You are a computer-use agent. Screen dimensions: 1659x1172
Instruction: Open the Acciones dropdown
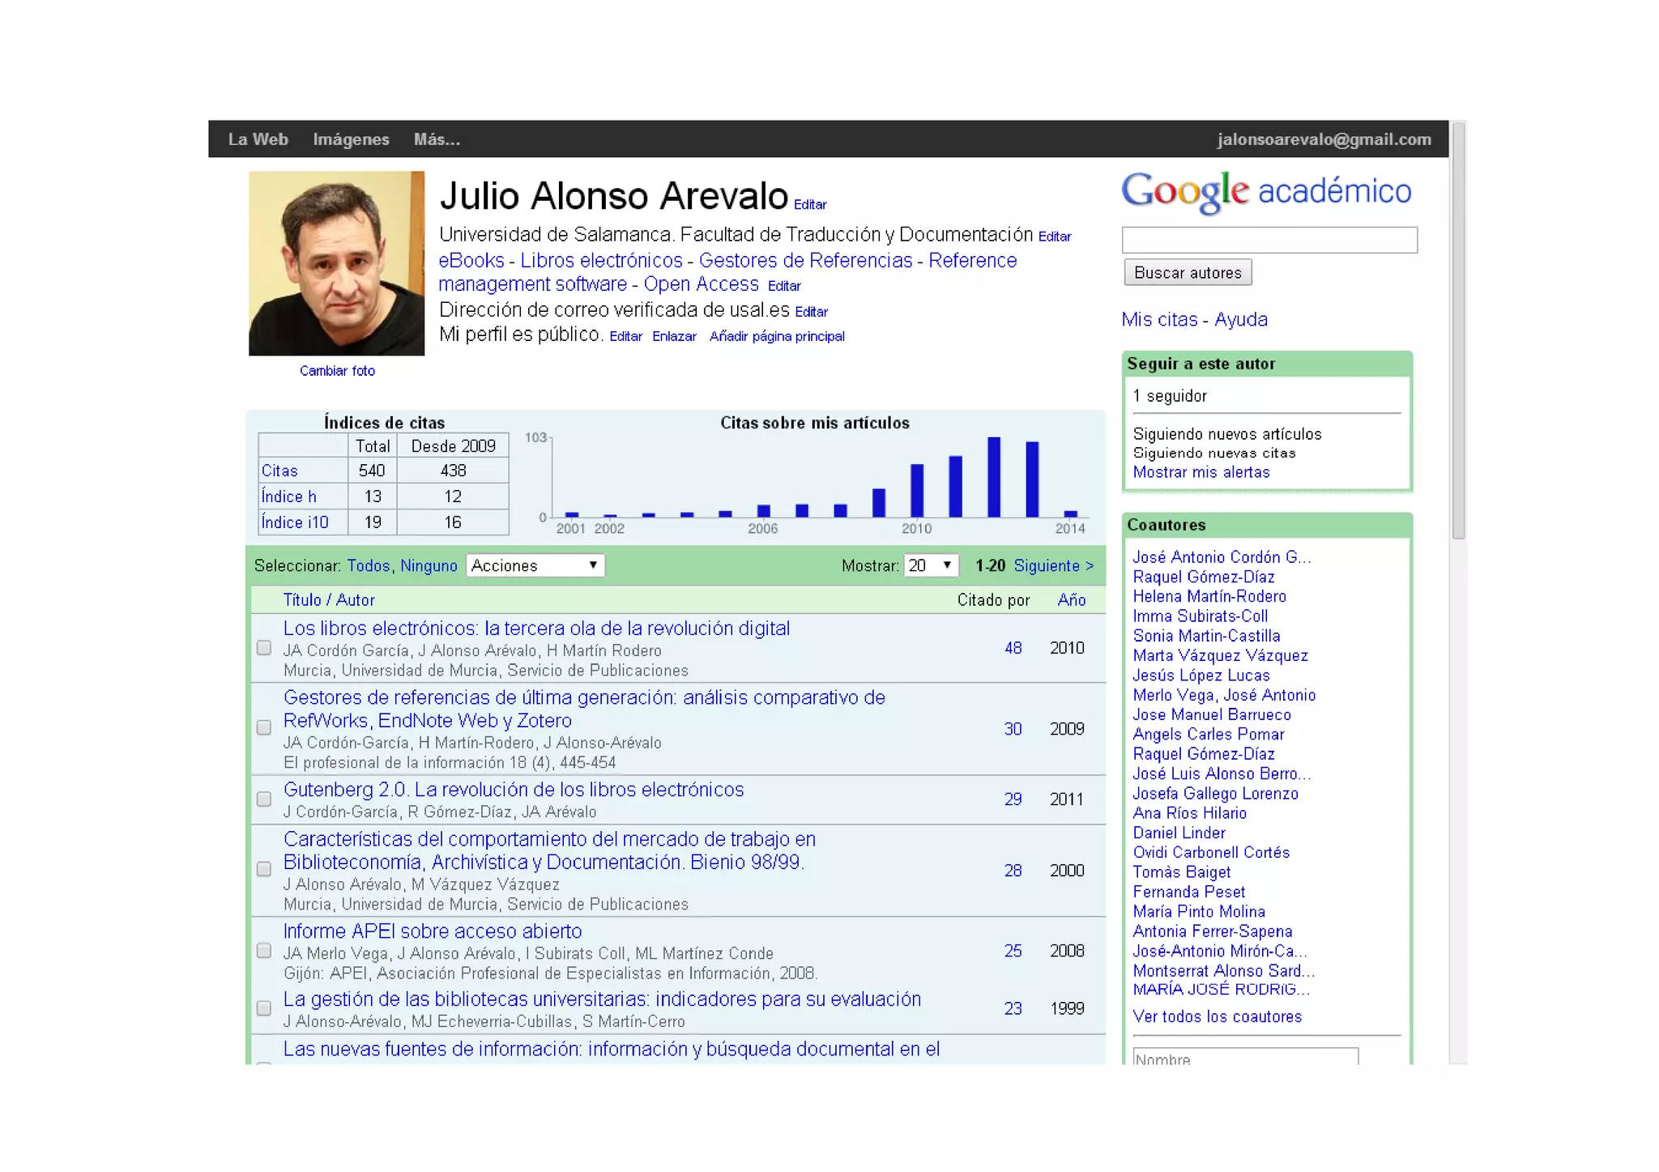(535, 565)
